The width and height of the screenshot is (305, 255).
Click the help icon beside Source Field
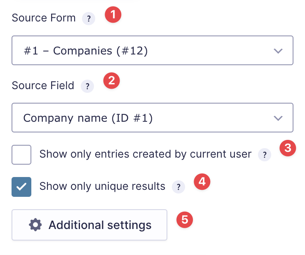click(87, 86)
